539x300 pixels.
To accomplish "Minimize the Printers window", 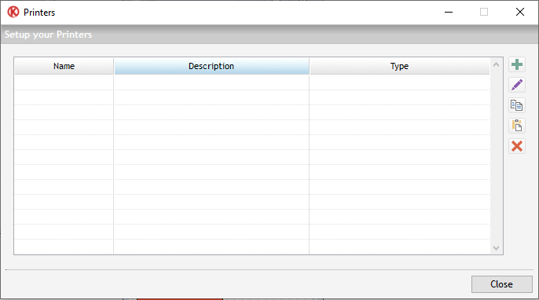I will click(x=449, y=12).
